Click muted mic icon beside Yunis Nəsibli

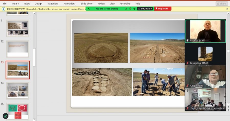(188, 86)
